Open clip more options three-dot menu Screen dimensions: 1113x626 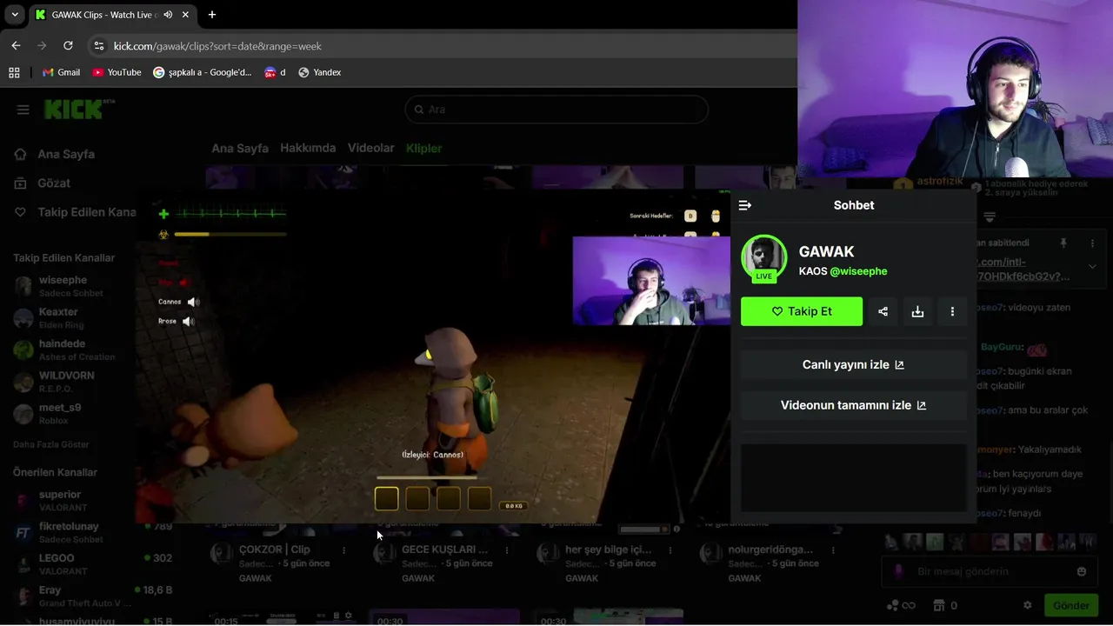(952, 311)
